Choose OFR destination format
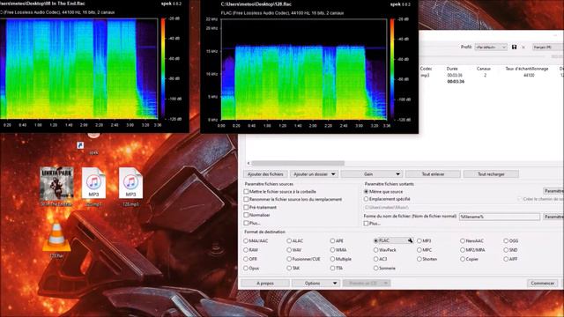This screenshot has height=317, width=564. 246,259
